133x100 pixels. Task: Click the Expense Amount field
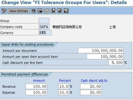pos(36,92)
